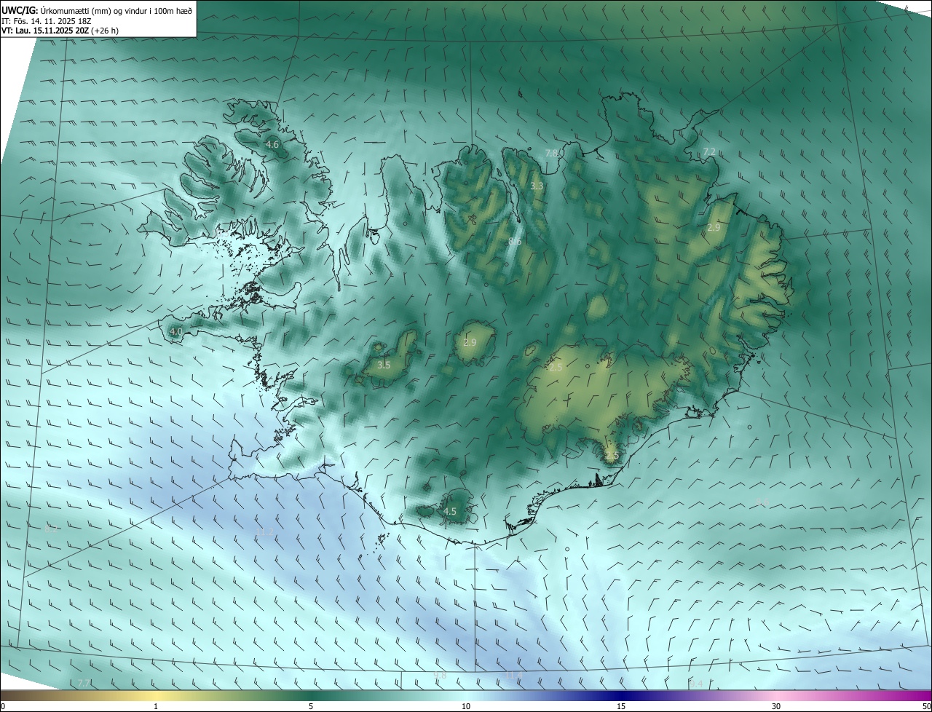Click the '3.5' value on Langjökull glacier

(384, 365)
